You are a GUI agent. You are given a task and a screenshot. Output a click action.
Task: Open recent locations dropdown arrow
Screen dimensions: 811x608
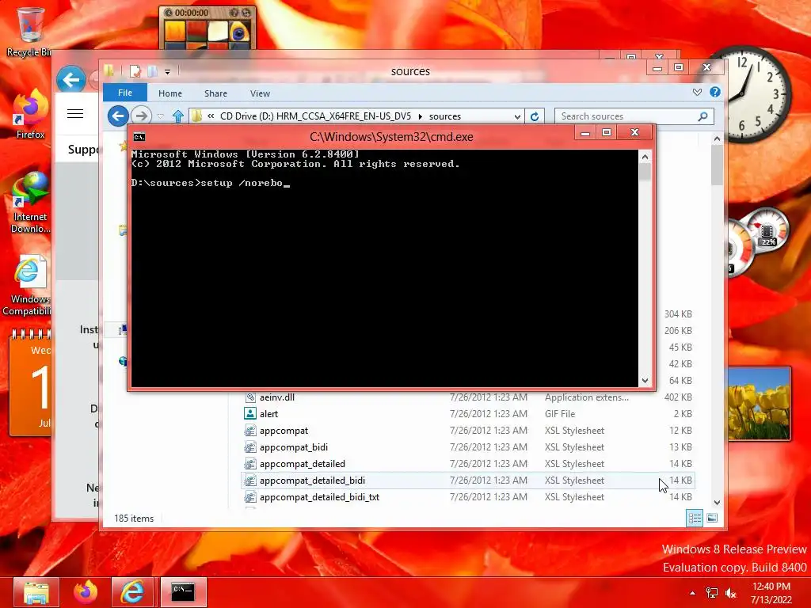pyautogui.click(x=160, y=116)
